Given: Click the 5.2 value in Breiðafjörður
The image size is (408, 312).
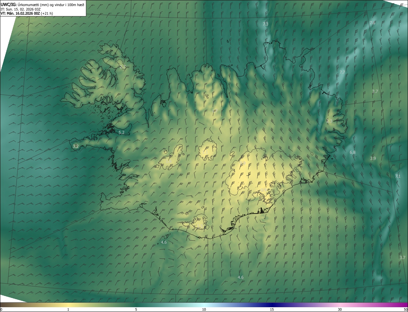Looking at the screenshot, I should coord(121,132).
